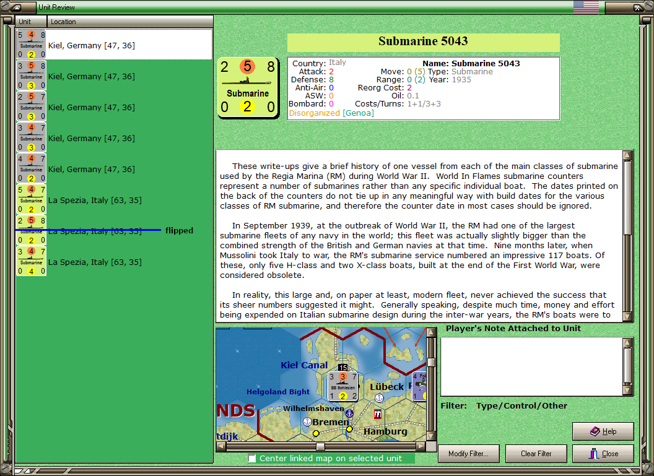This screenshot has width=654, height=476.
Task: Click the write-up text scrollbar thumb
Action: (x=627, y=198)
